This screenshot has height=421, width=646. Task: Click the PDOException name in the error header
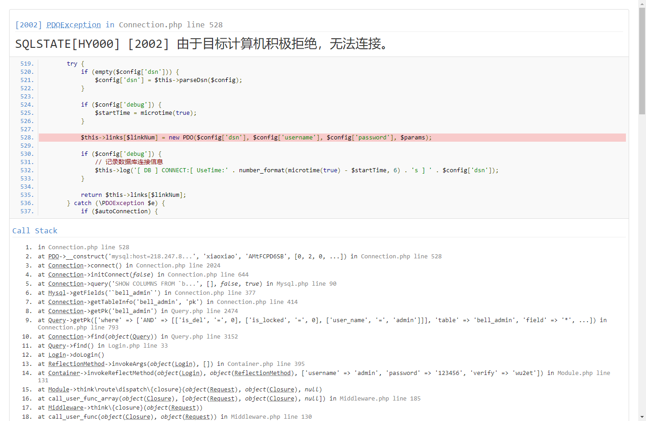click(73, 25)
